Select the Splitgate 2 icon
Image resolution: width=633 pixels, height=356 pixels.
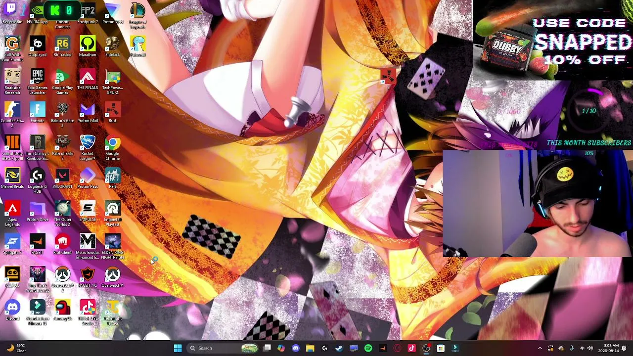tap(12, 245)
